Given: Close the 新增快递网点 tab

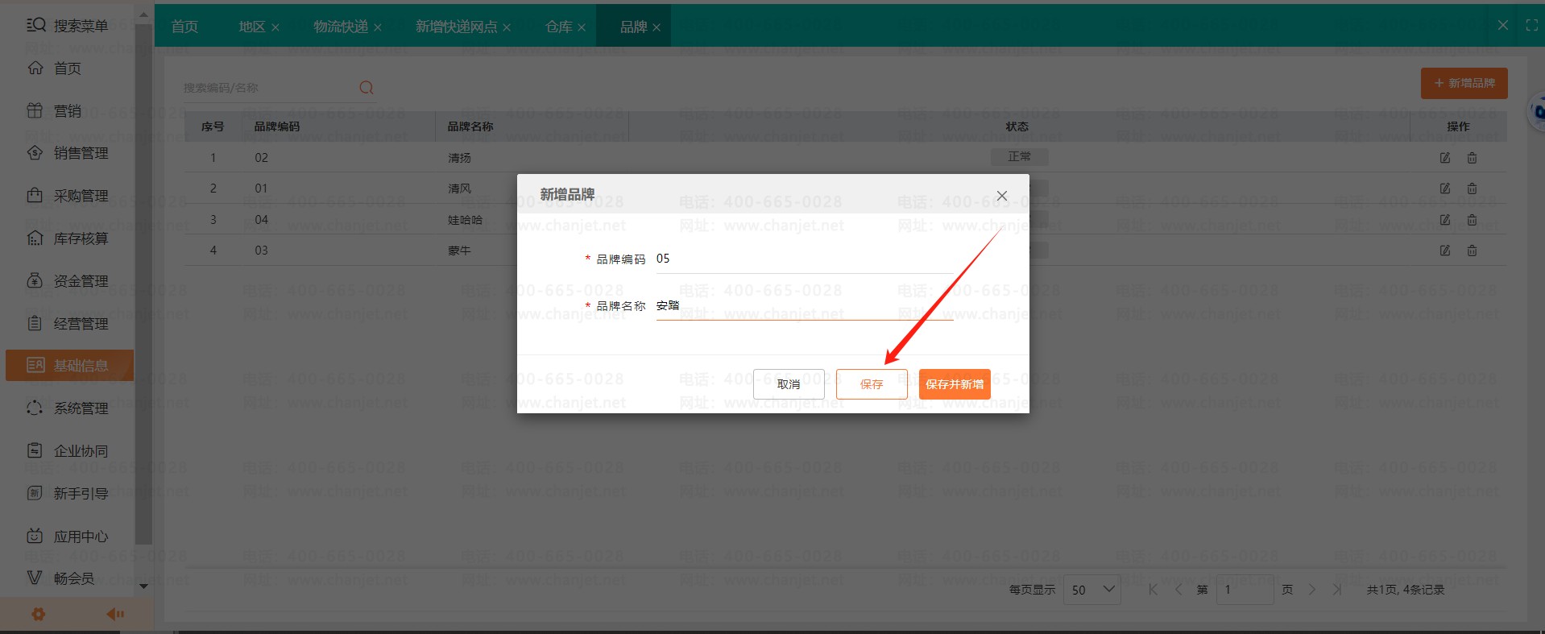Looking at the screenshot, I should click(507, 27).
